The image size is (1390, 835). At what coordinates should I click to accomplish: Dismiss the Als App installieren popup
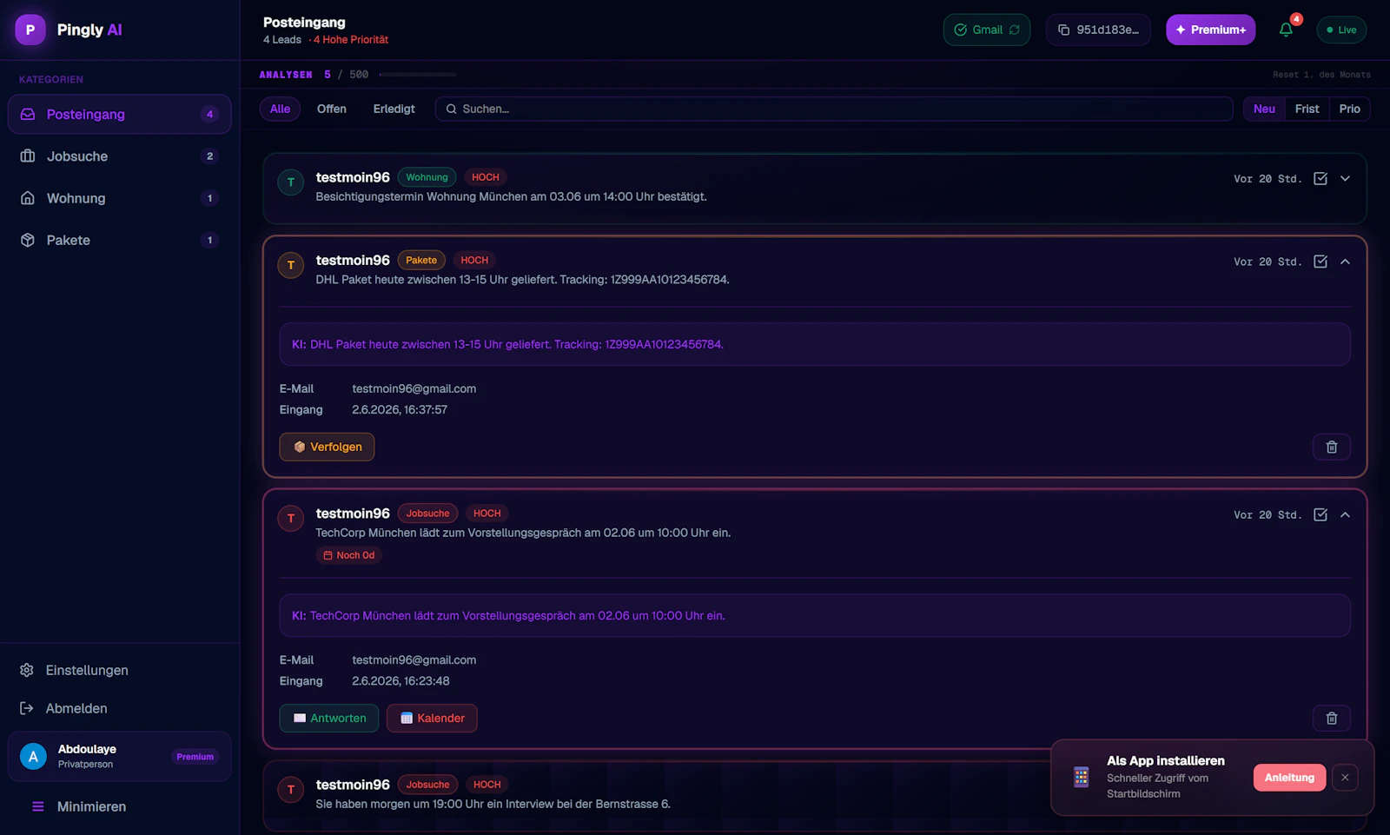tap(1345, 778)
